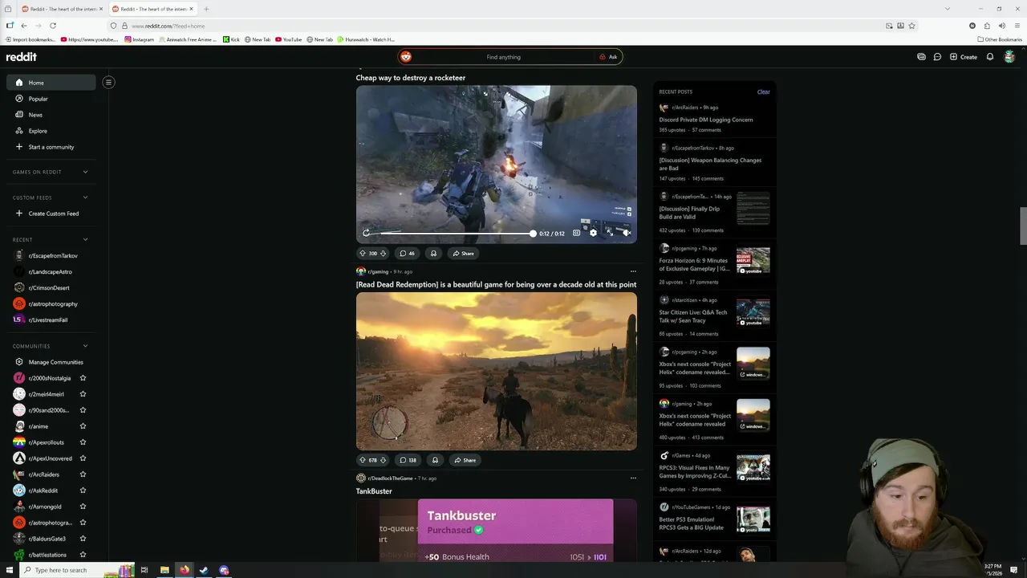This screenshot has width=1027, height=578.
Task: Go to Home feed in the sidebar
Action: (51, 82)
